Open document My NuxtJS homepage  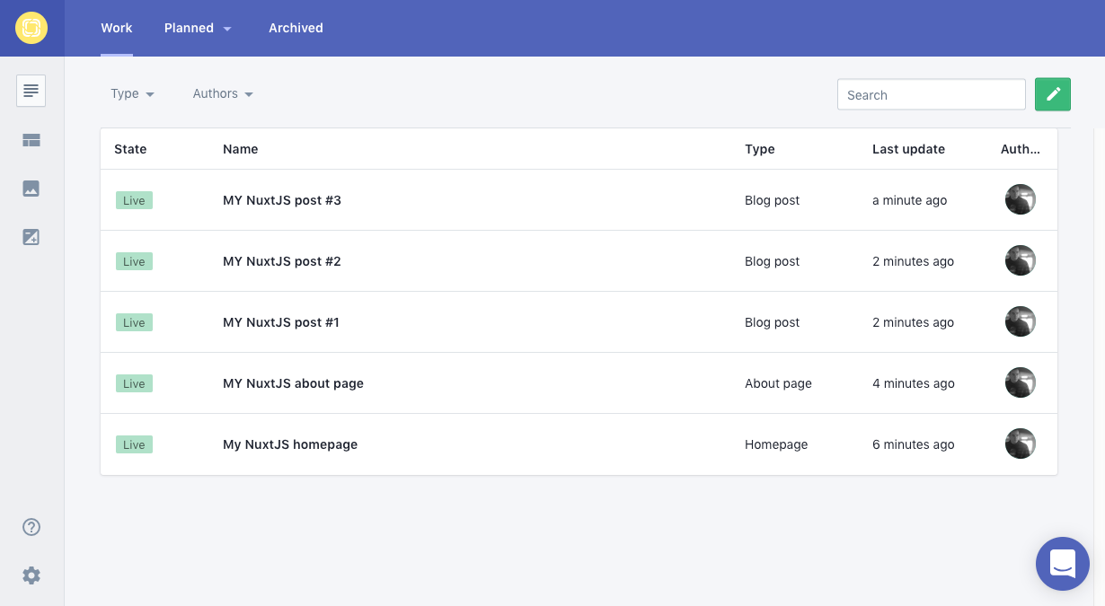pyautogui.click(x=290, y=444)
